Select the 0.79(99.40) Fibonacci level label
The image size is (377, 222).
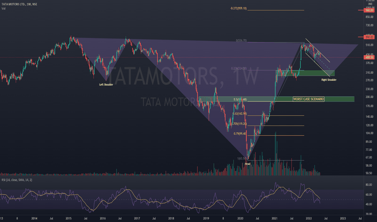(240, 134)
